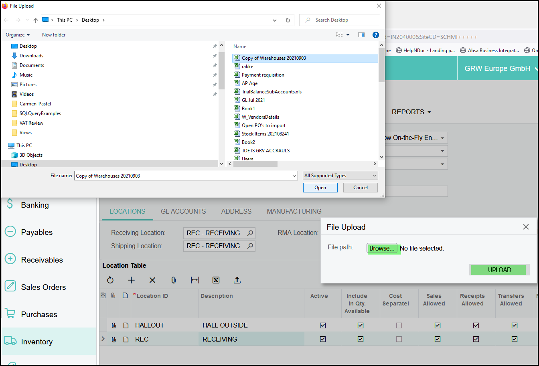Click the green UPLOAD button
This screenshot has height=366, width=539.
tap(499, 270)
